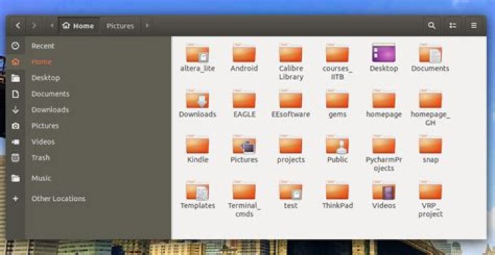Select the Home path bar button
The width and height of the screenshot is (495, 255).
tap(78, 26)
